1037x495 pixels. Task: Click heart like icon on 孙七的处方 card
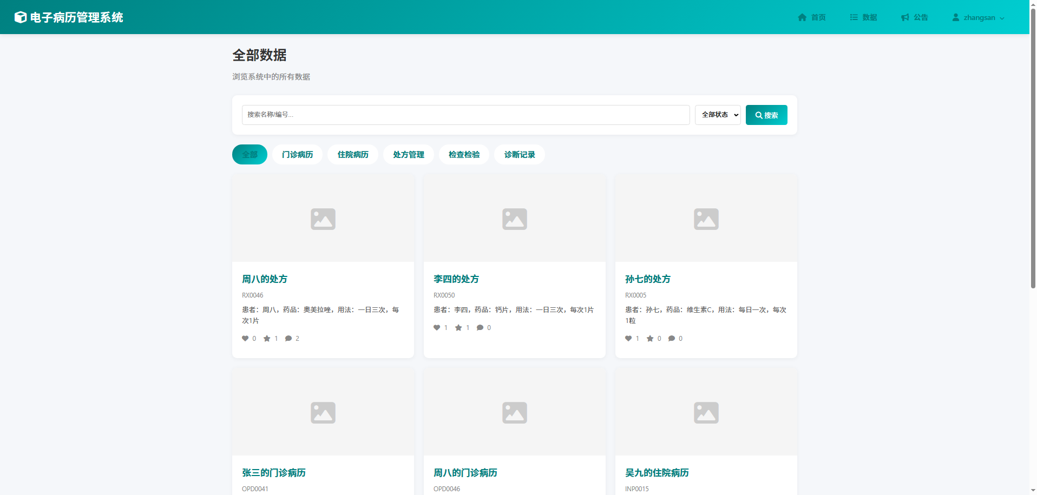(x=628, y=339)
